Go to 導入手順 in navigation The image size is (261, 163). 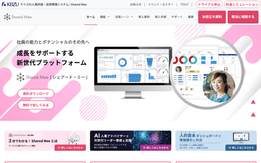(160, 17)
